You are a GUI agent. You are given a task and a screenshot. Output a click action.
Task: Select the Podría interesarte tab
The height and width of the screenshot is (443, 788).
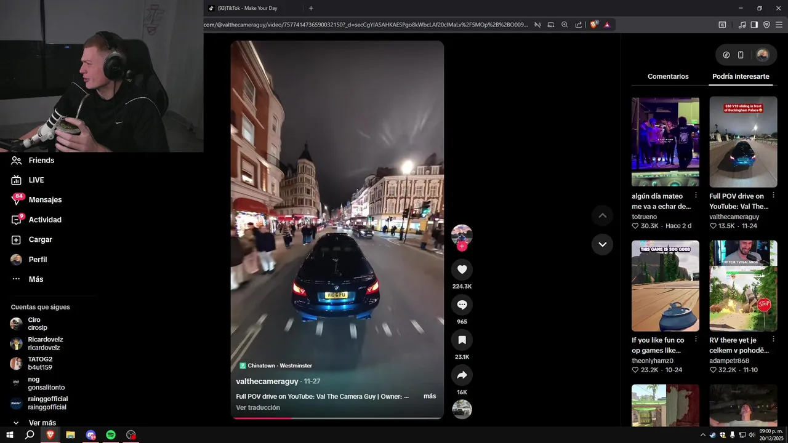coord(741,76)
